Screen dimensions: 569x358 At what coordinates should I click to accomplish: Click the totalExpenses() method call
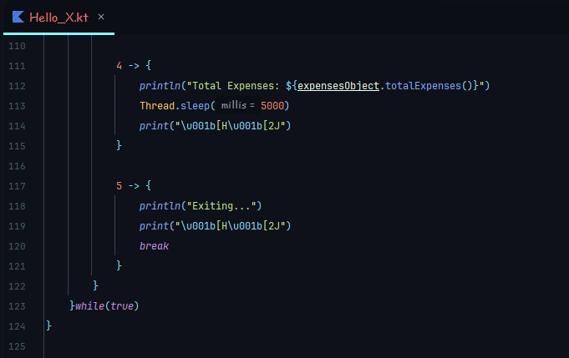(x=429, y=86)
